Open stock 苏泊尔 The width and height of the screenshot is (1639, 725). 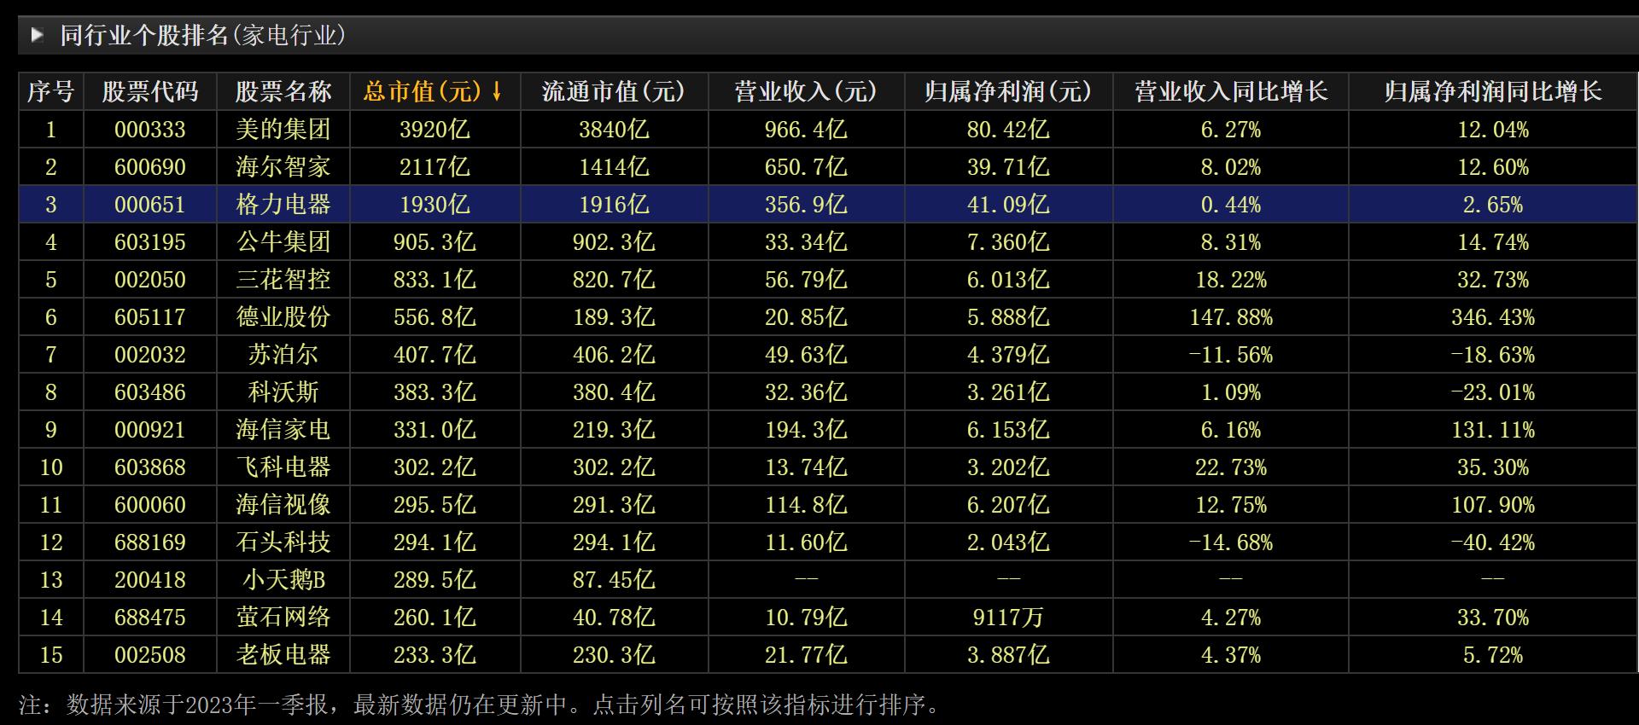pyautogui.click(x=283, y=355)
